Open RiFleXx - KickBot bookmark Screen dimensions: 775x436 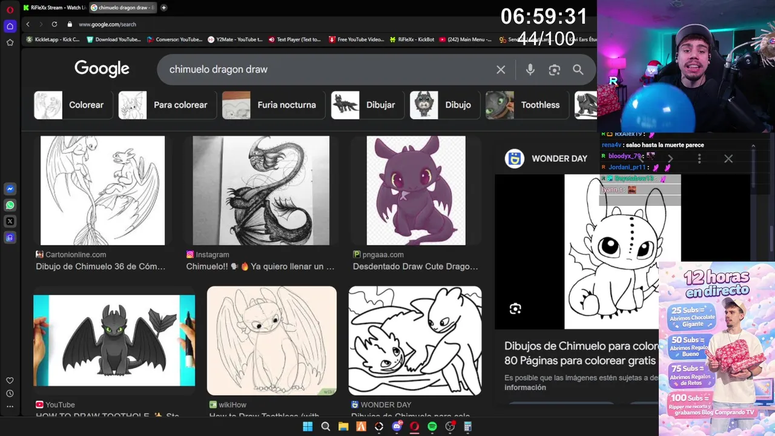tap(411, 39)
